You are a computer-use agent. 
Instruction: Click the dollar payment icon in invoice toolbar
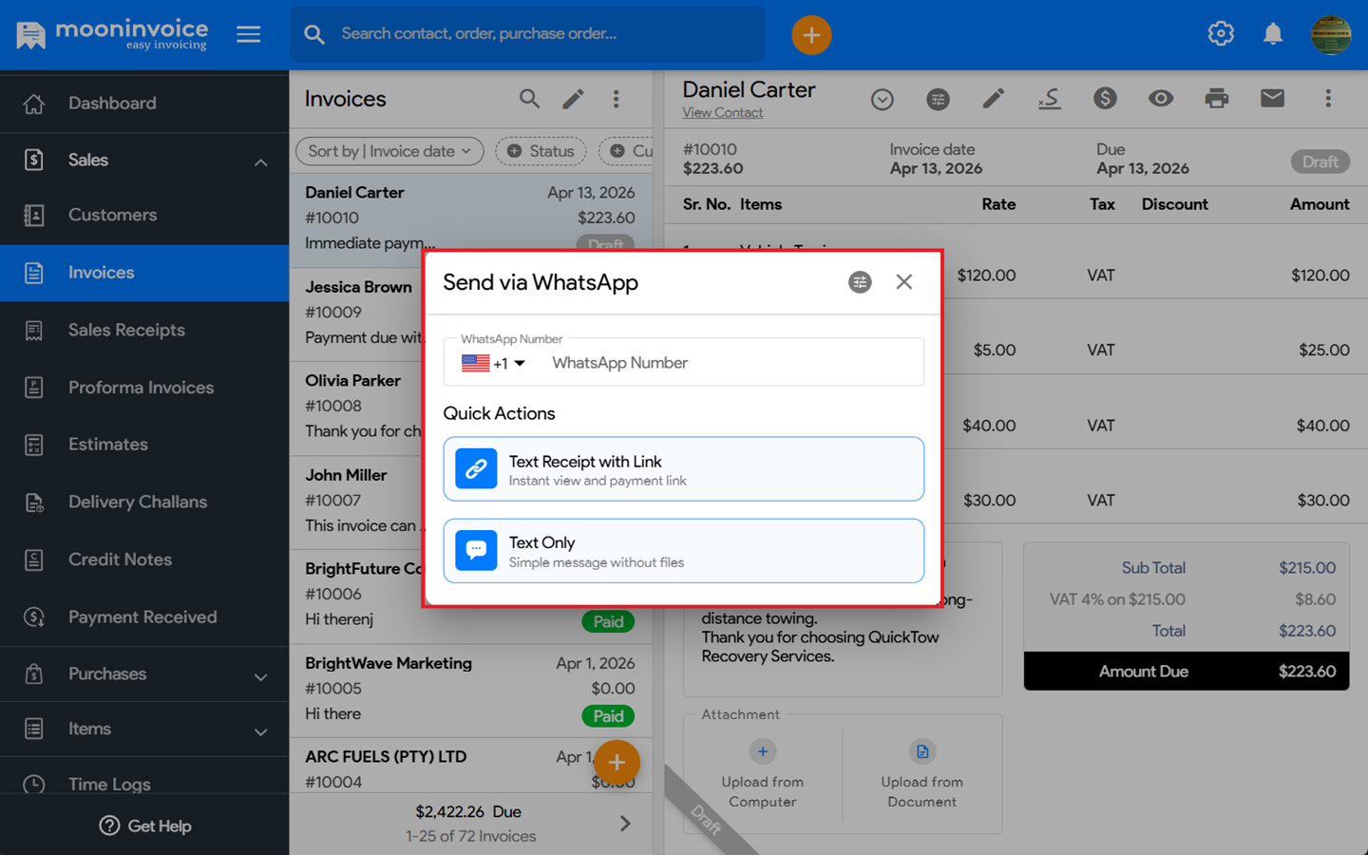1105,99
